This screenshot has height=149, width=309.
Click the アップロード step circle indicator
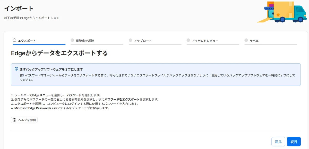(x=130, y=40)
